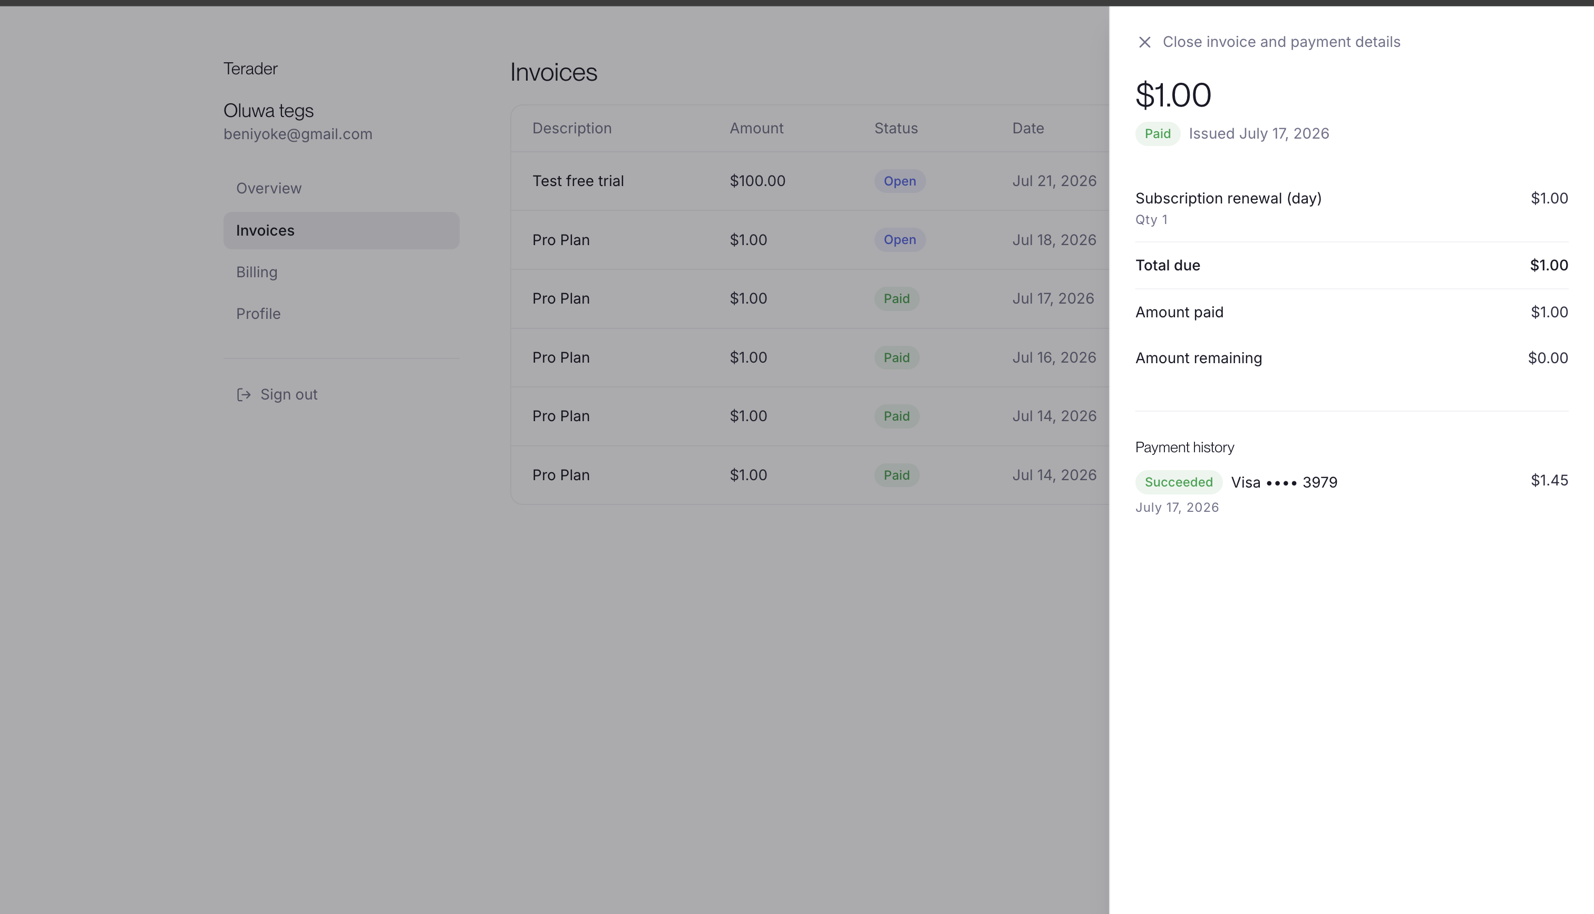Click Open status badge for Test free trial

click(x=899, y=181)
